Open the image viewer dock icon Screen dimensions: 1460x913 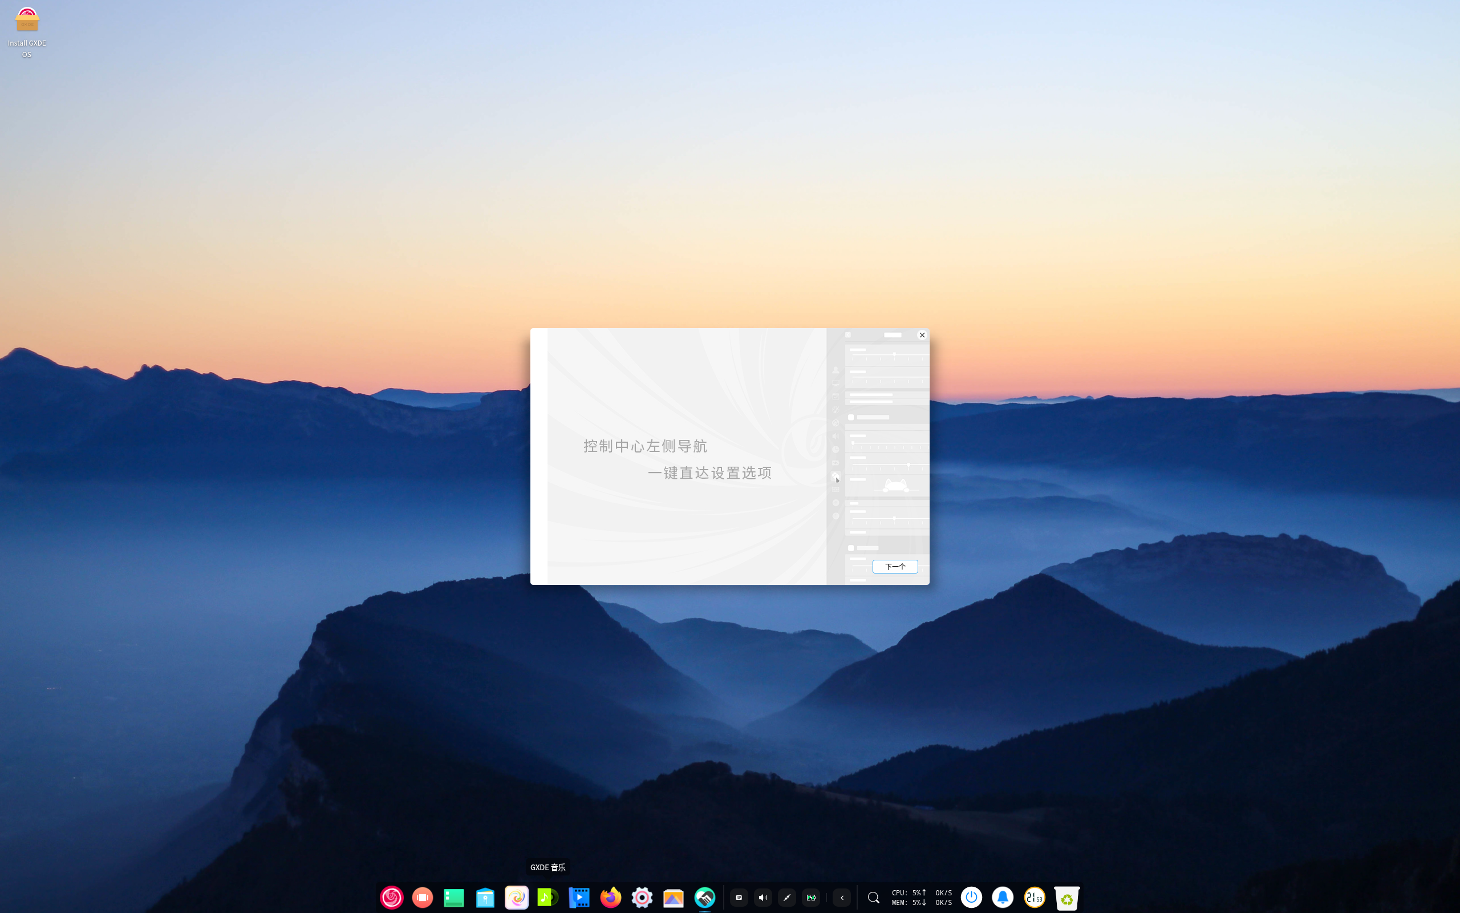coord(674,897)
